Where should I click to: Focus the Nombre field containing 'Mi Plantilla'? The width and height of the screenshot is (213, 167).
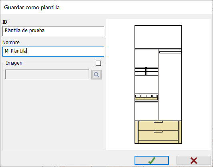point(53,51)
